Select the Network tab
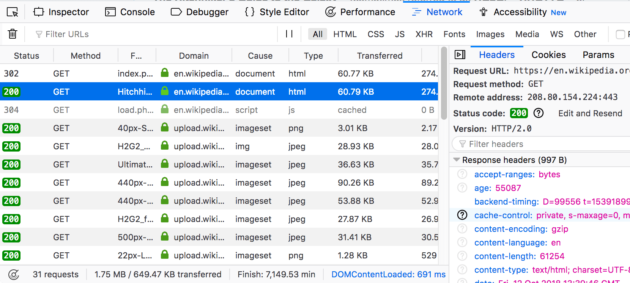This screenshot has height=283, width=630. coord(437,12)
